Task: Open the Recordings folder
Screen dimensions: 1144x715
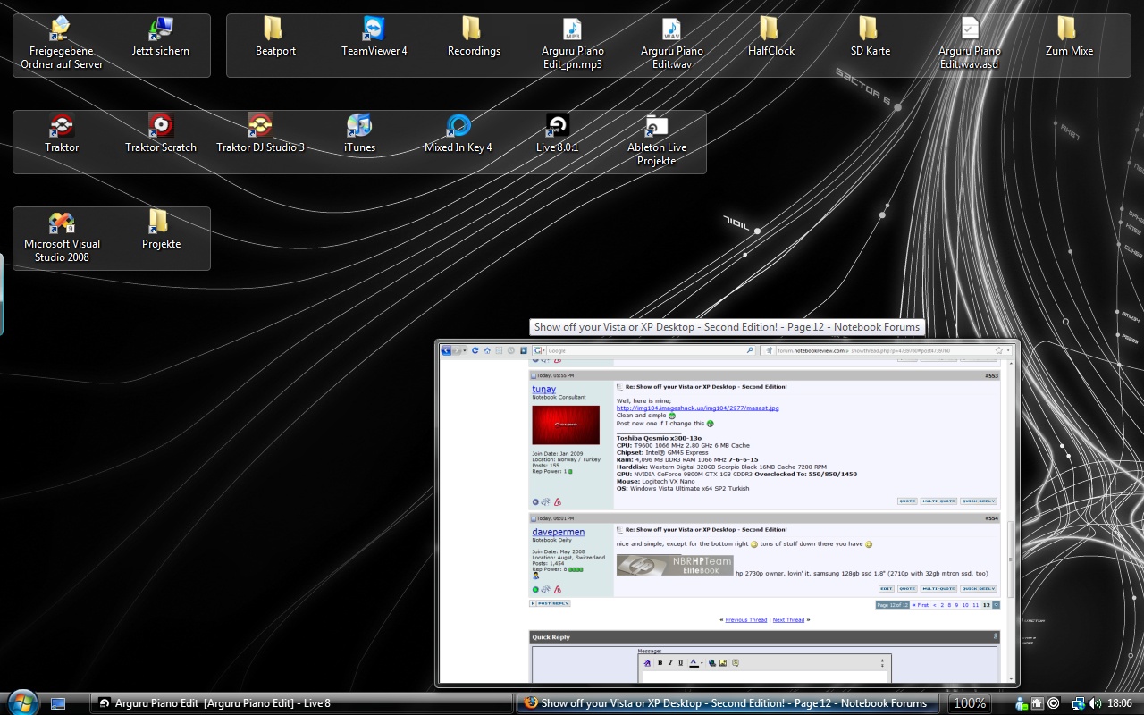Action: tap(474, 38)
